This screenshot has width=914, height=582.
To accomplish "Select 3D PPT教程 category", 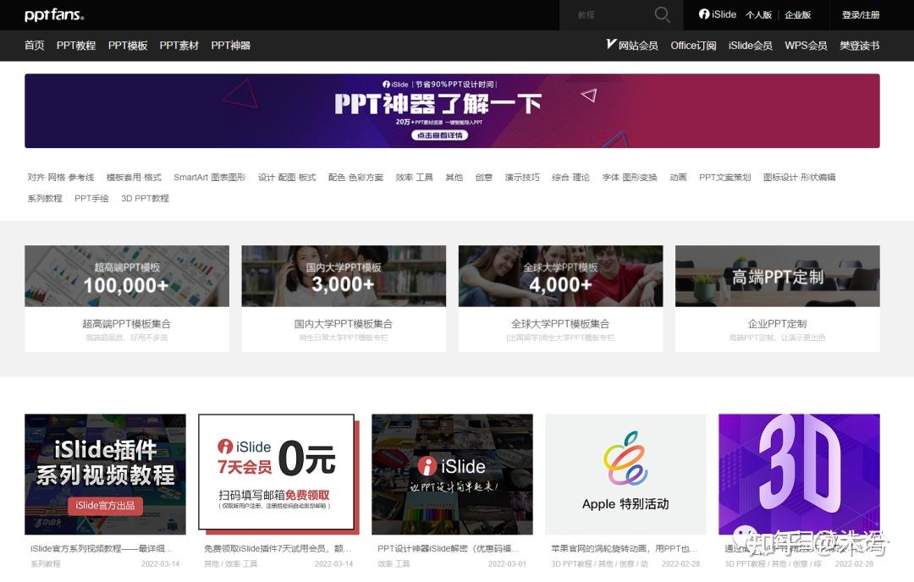I will tap(146, 198).
